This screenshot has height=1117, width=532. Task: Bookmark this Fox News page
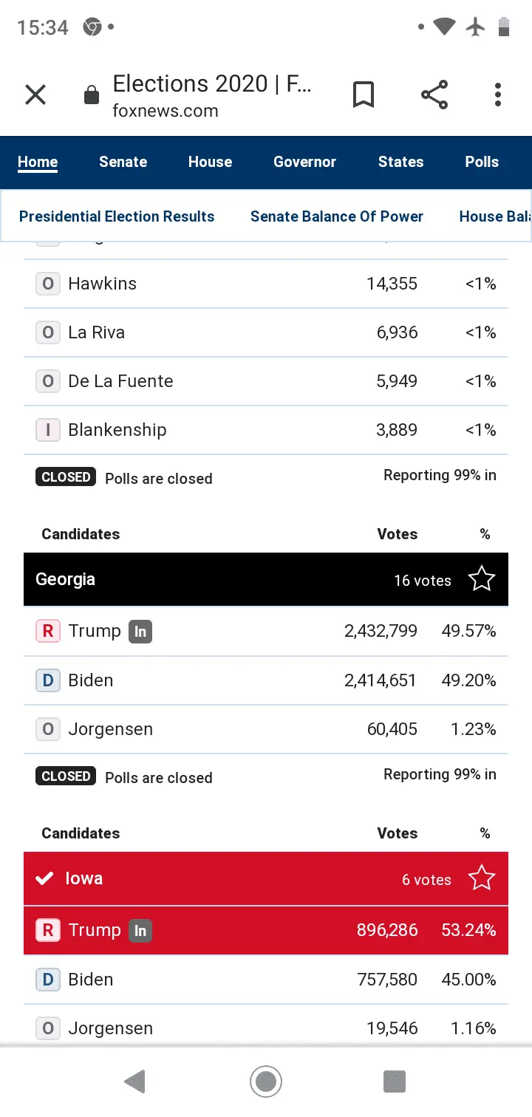(x=364, y=95)
